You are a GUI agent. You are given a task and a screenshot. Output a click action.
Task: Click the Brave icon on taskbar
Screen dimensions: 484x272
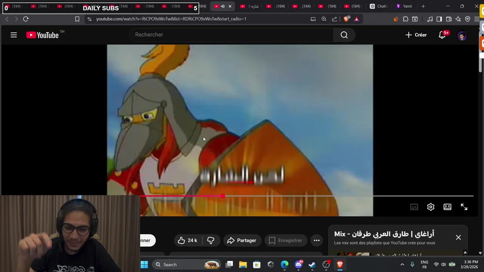340,264
